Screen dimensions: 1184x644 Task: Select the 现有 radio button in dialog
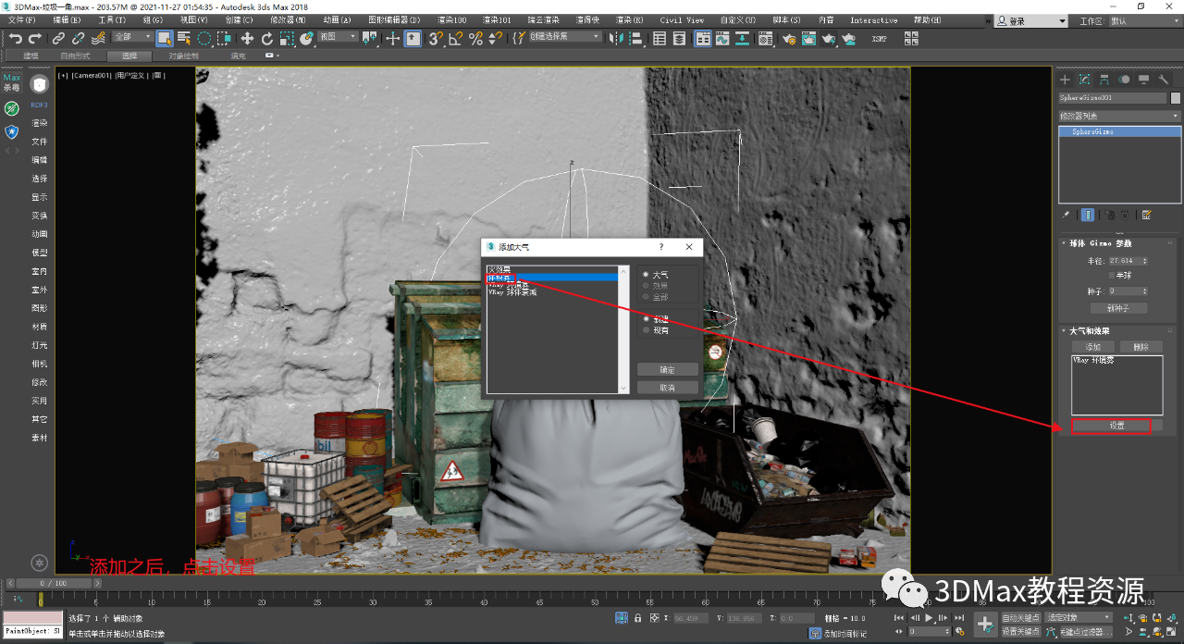[646, 330]
